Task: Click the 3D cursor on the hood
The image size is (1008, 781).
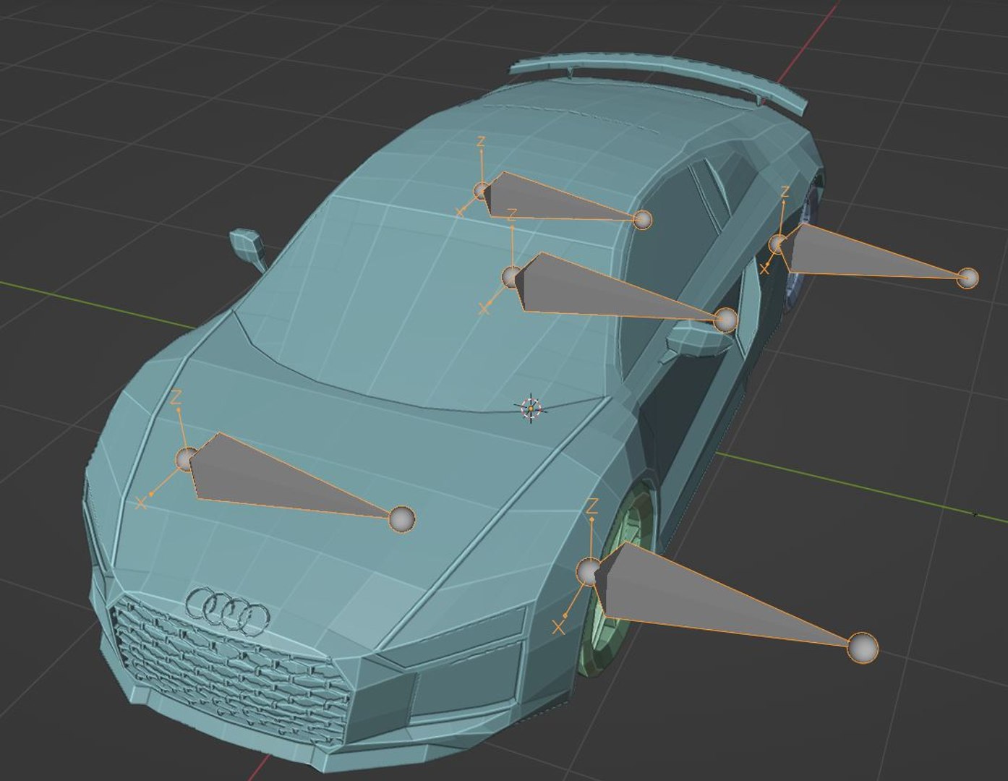Action: coord(531,409)
